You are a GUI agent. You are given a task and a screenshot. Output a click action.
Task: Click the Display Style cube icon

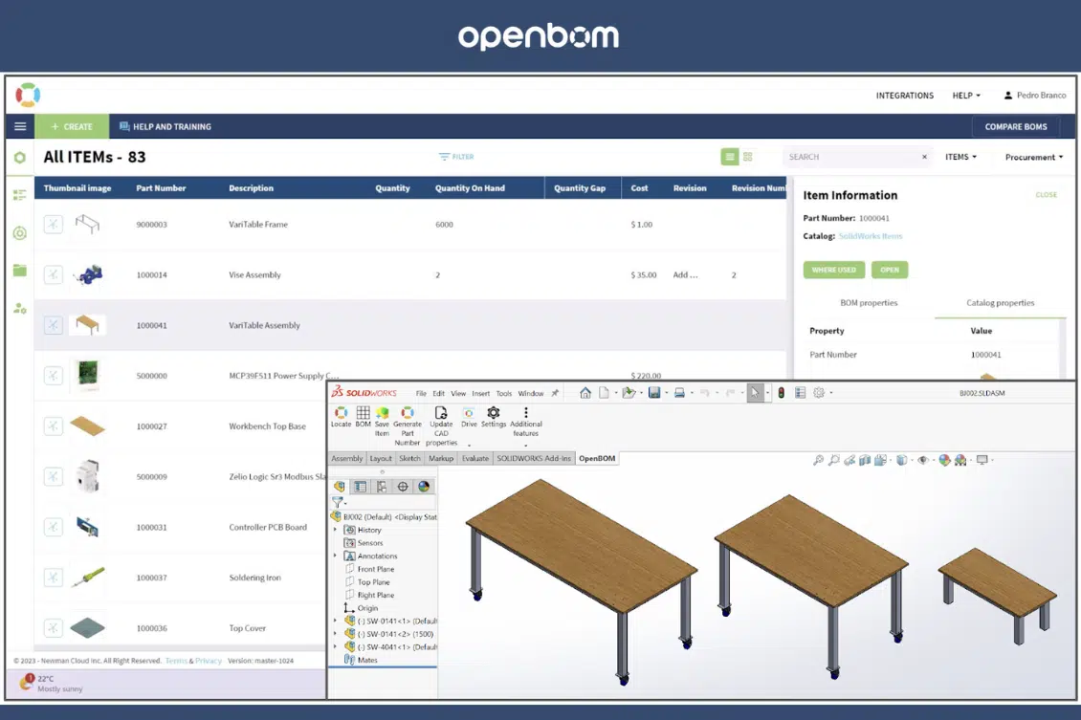pyautogui.click(x=902, y=460)
